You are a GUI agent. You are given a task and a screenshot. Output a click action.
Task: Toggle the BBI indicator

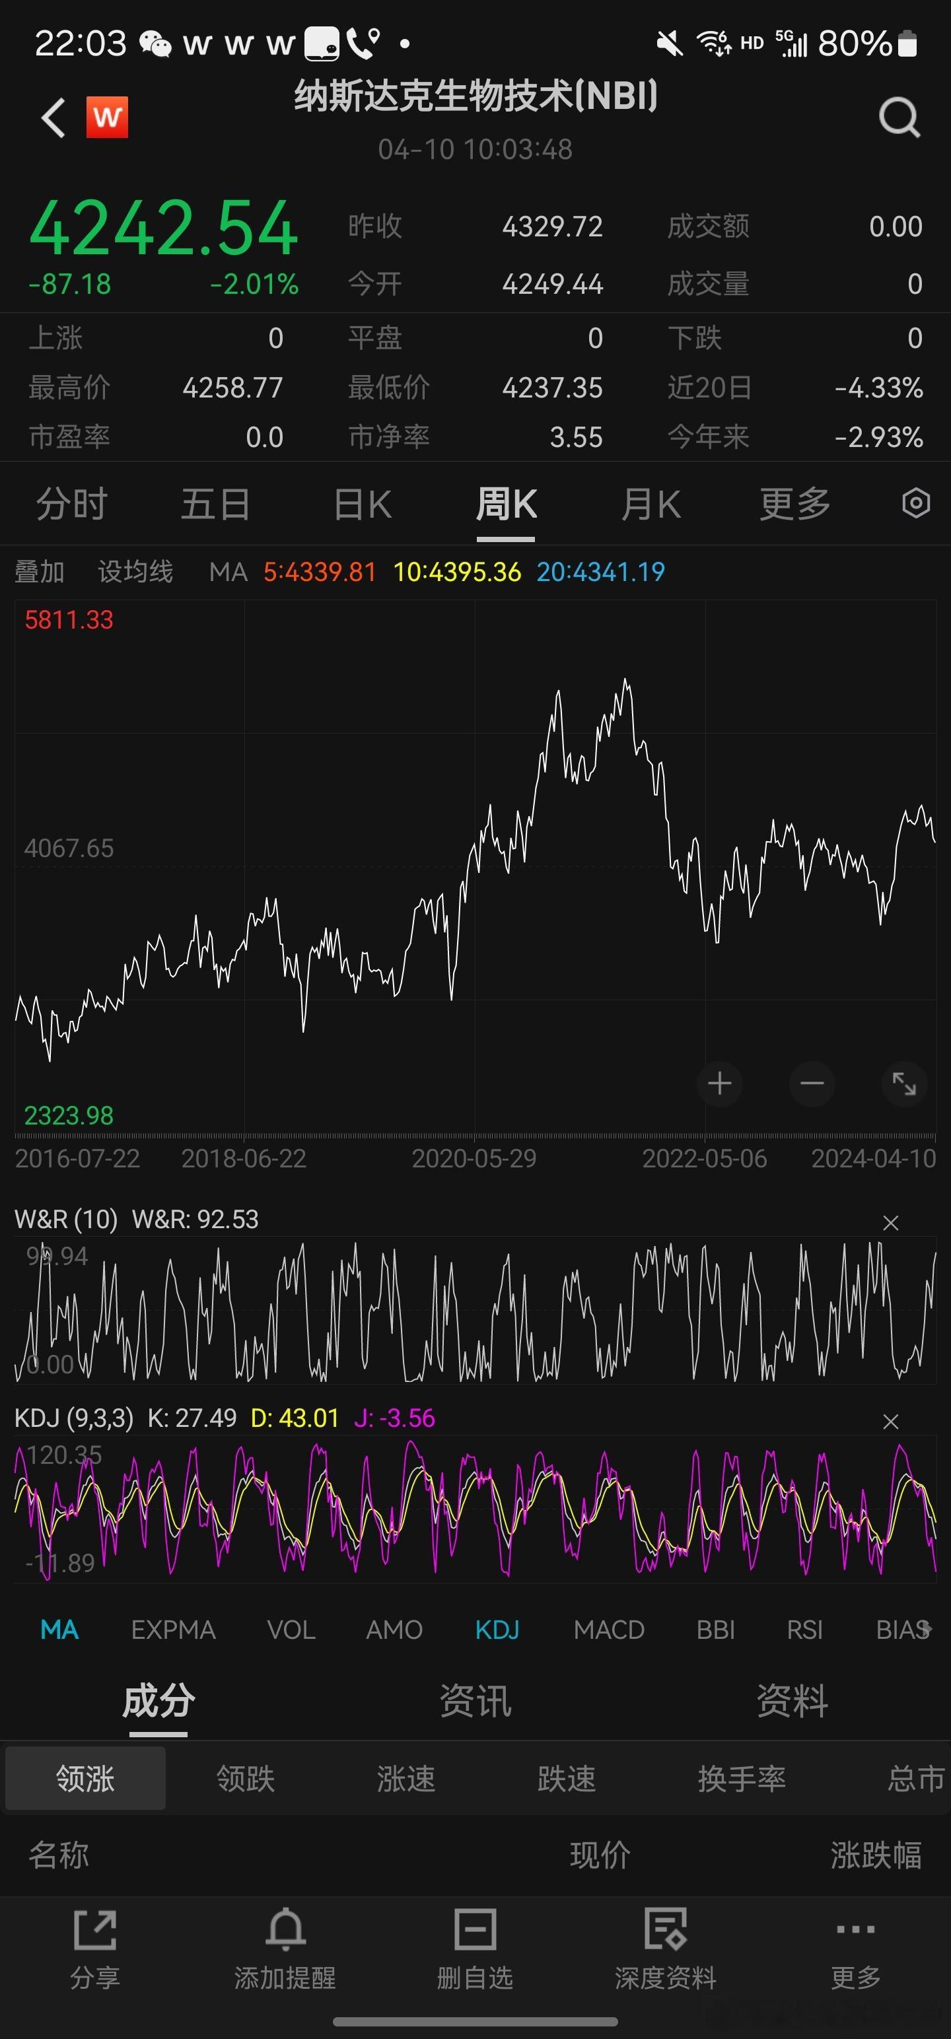point(716,1630)
